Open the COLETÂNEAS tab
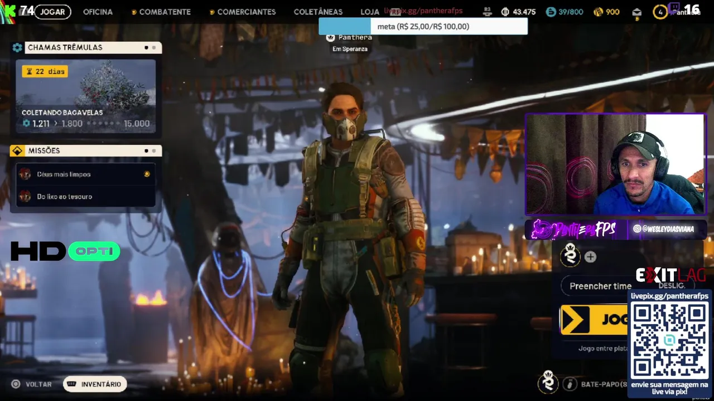The width and height of the screenshot is (714, 401). (318, 12)
